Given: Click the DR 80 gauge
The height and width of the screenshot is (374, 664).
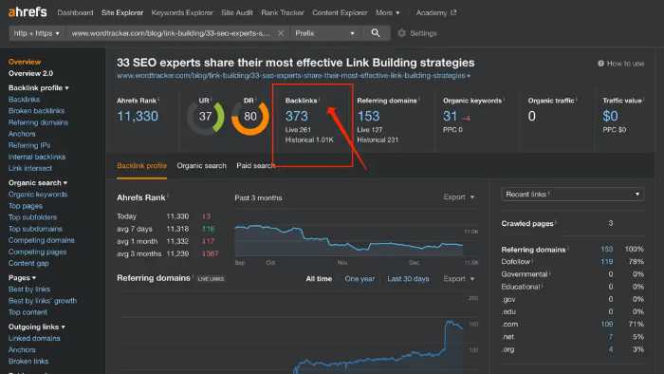Looking at the screenshot, I should 250,117.
